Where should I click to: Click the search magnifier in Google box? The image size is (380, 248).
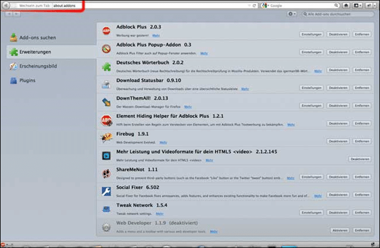pyautogui.click(x=336, y=5)
